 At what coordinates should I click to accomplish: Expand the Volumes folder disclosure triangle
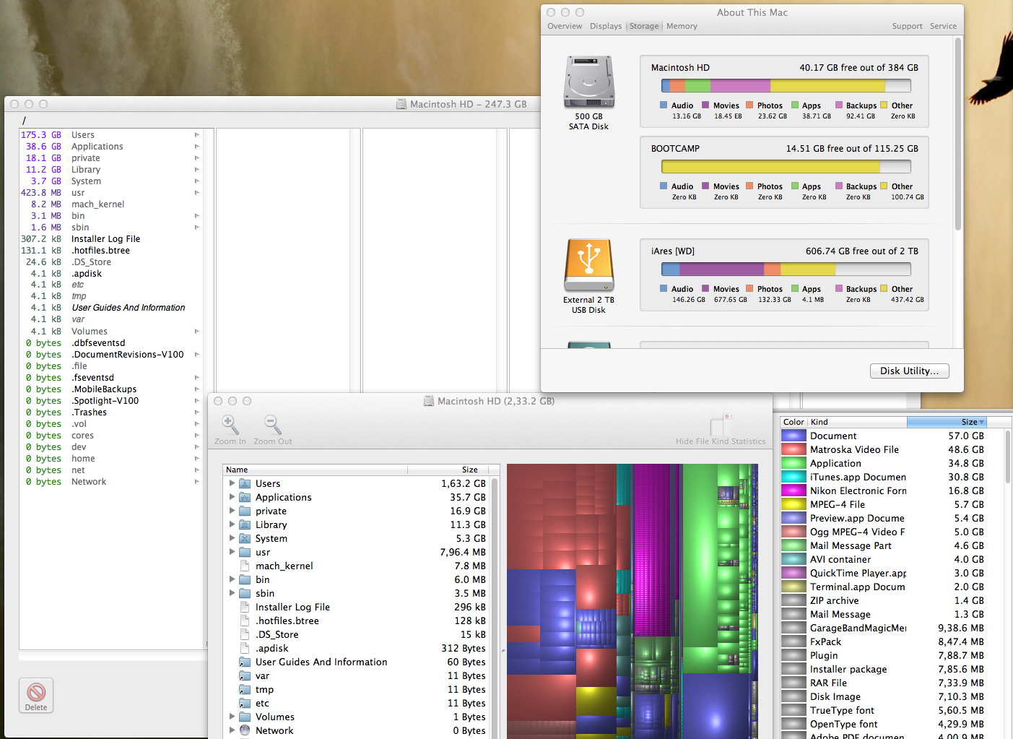(232, 717)
